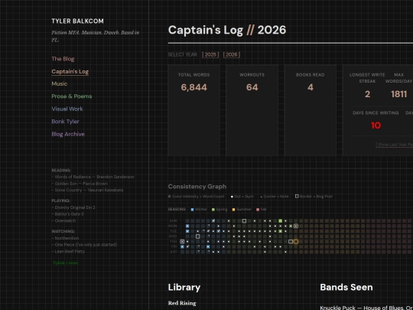Click the Tyler Balkcom site title
The height and width of the screenshot is (310, 413).
click(77, 21)
